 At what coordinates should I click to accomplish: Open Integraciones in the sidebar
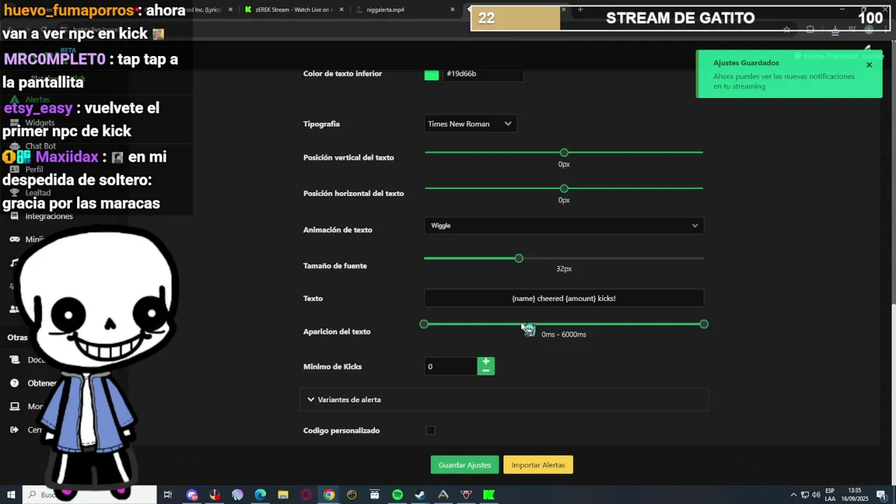click(49, 216)
